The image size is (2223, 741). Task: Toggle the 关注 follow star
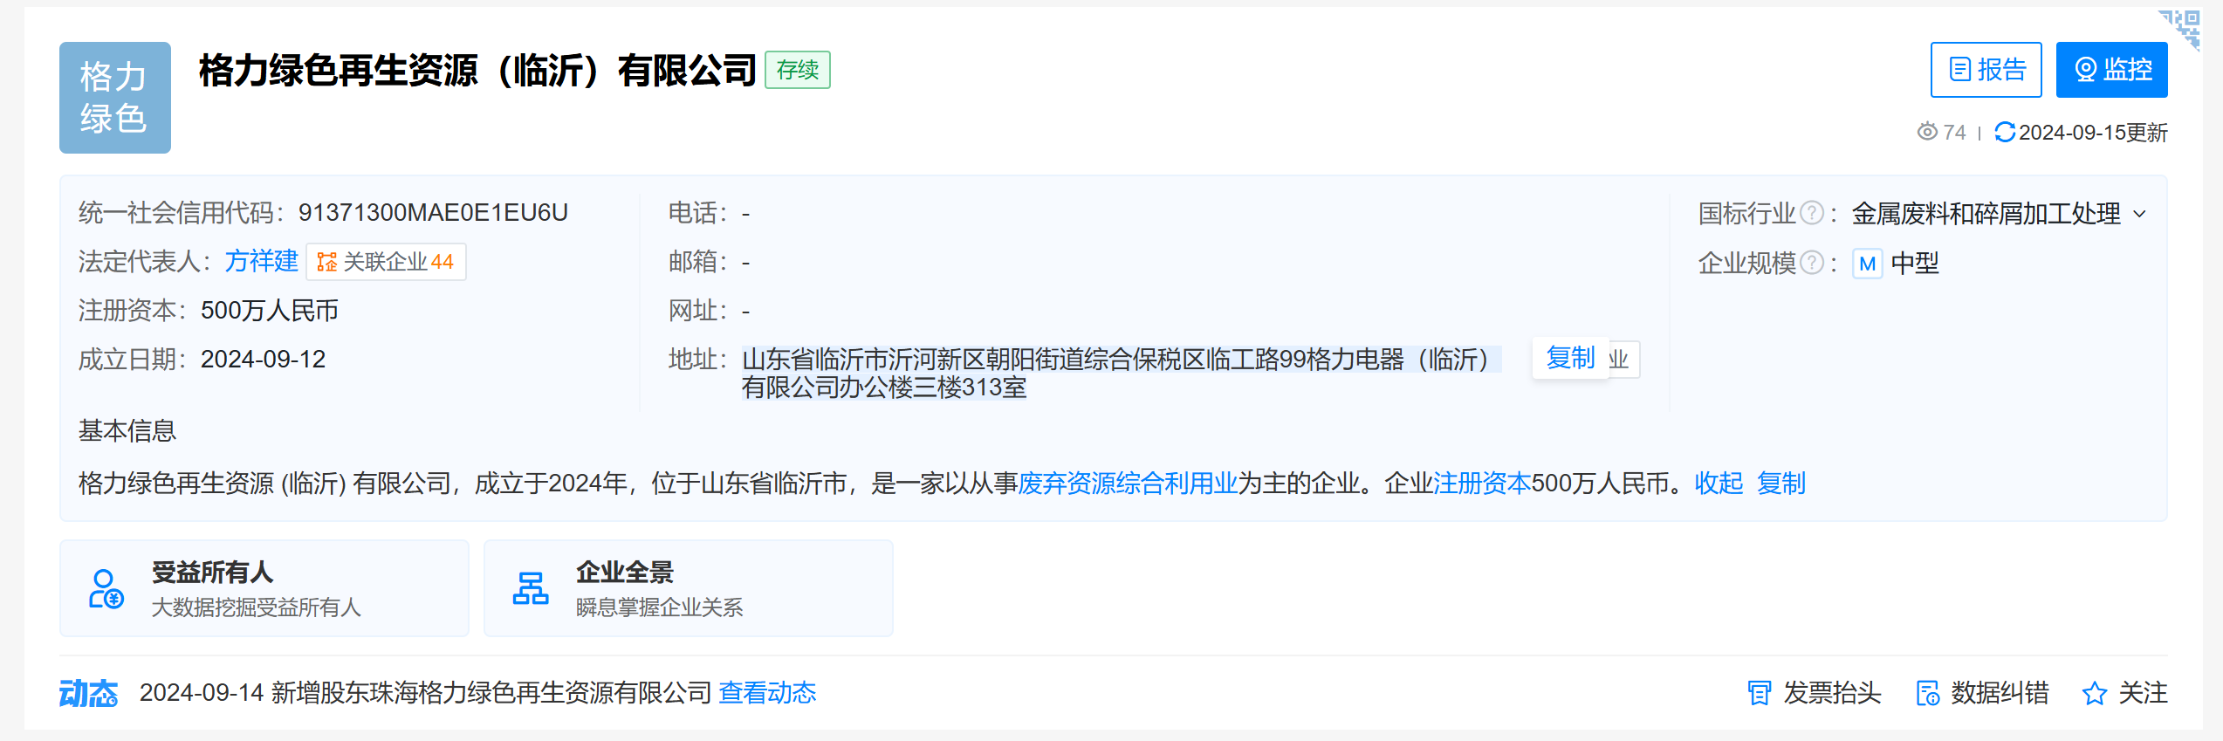pos(2093,692)
